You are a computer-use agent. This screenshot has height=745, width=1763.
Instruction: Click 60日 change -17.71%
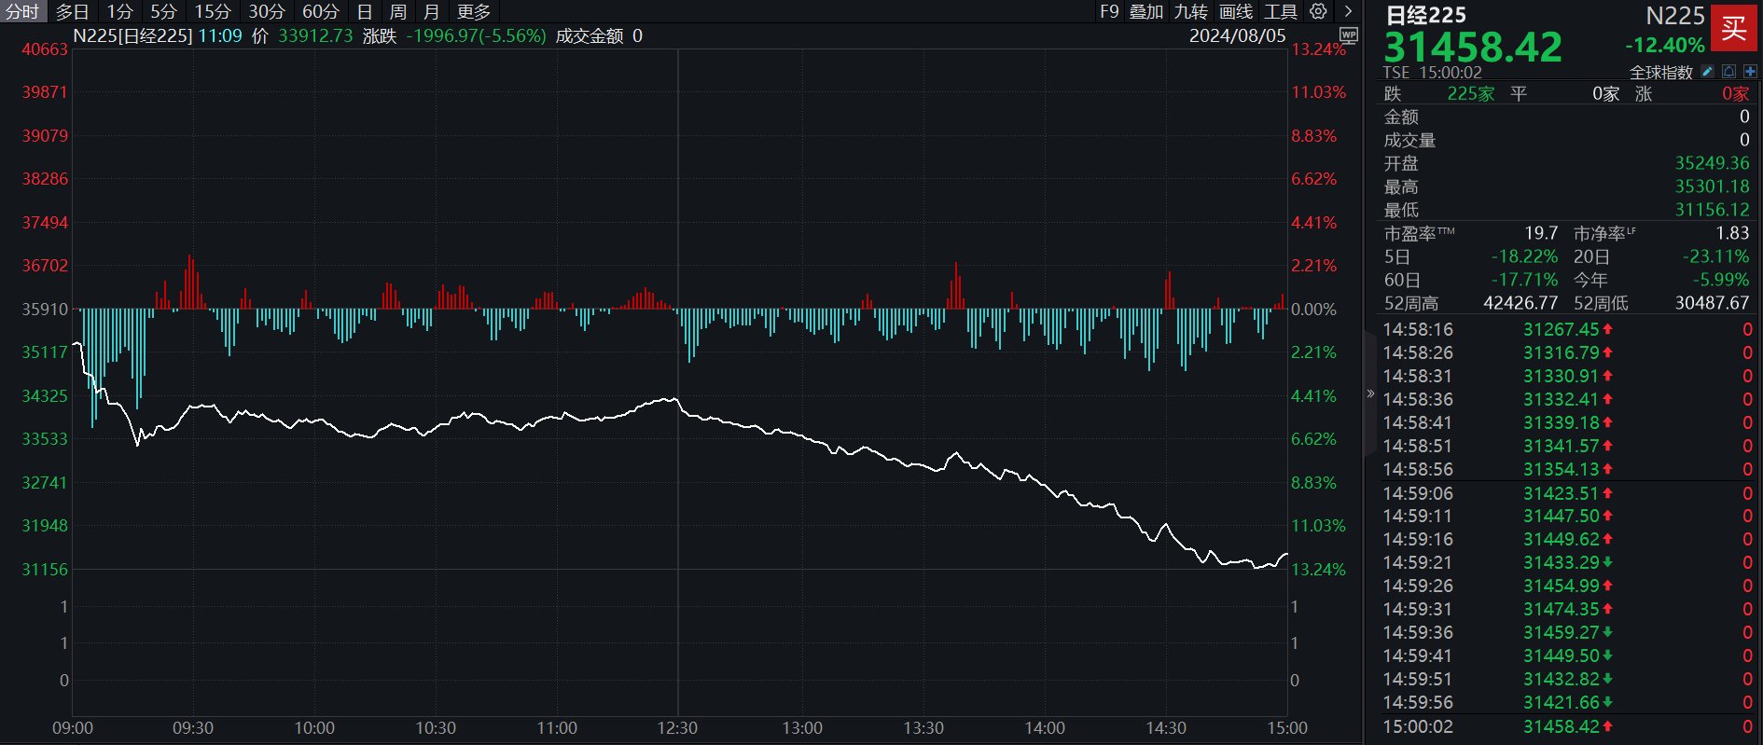pyautogui.click(x=1525, y=280)
